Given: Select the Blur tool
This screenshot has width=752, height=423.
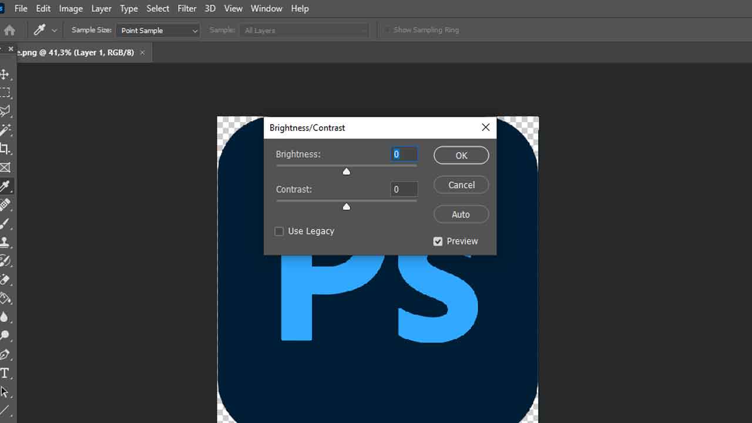Looking at the screenshot, I should coord(5,317).
